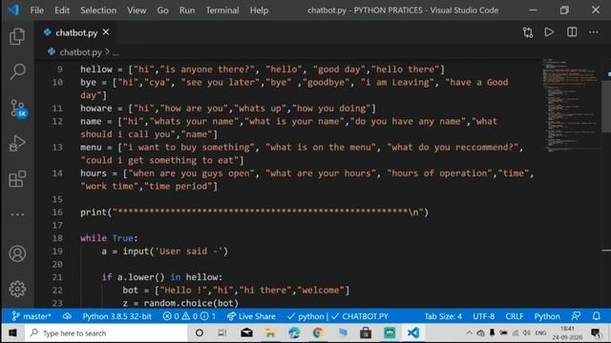This screenshot has width=611, height=343.
Task: Open File Explorer on taskbar
Action: (270, 333)
